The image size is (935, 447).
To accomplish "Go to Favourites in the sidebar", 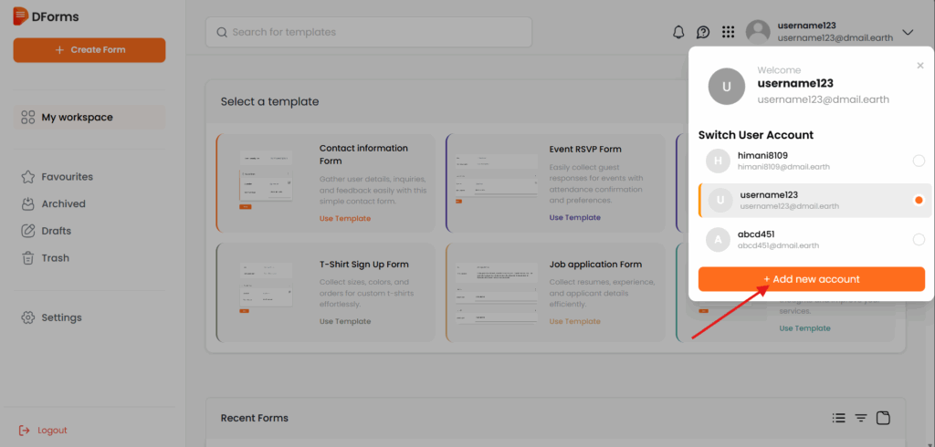I will tap(67, 177).
